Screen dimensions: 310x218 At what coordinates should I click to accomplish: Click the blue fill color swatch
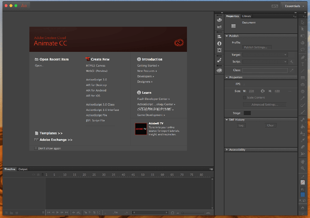[x=303, y=194]
